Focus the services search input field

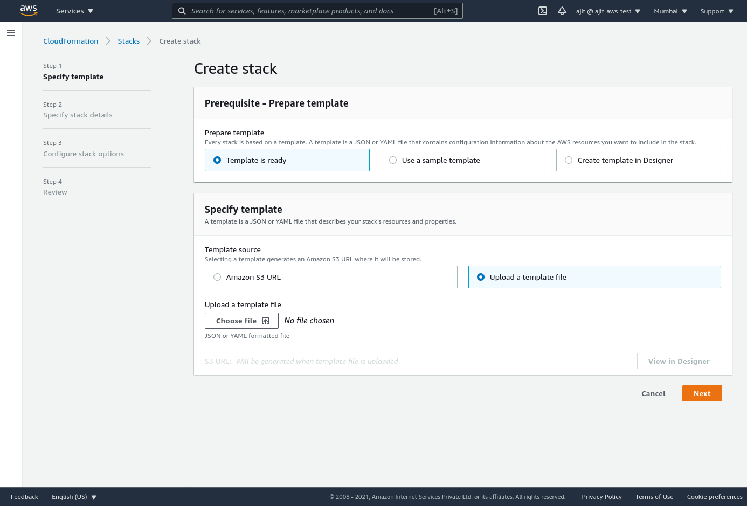coord(310,11)
